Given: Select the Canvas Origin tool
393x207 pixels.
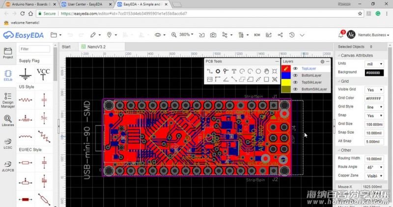Looking at the screenshot, I should click(218, 79).
